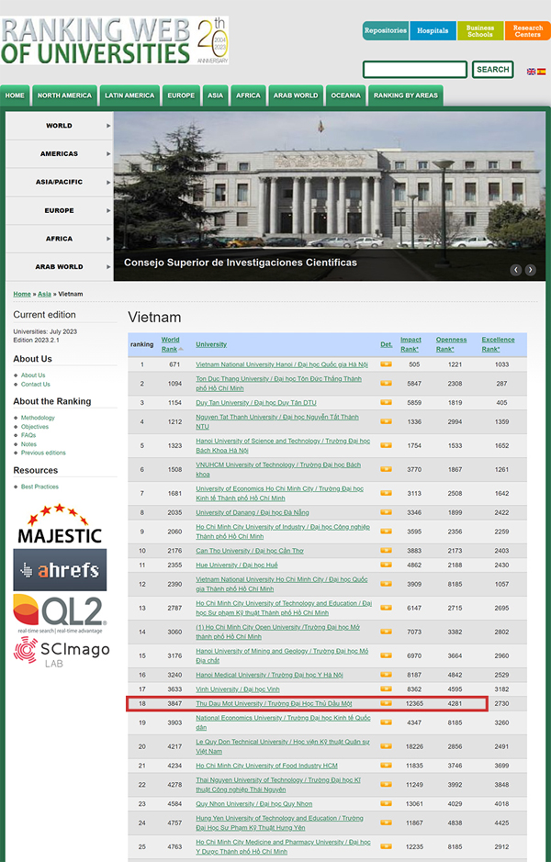This screenshot has width=551, height=862.
Task: Go to next slide arrow on banner
Action: point(530,269)
